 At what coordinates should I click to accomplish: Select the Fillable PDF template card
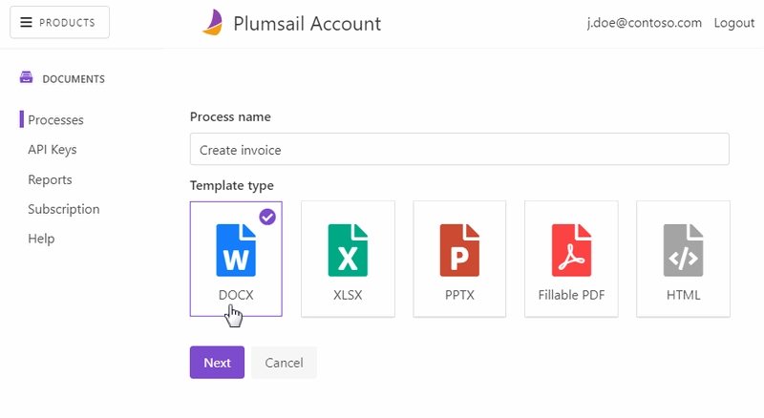coord(571,259)
